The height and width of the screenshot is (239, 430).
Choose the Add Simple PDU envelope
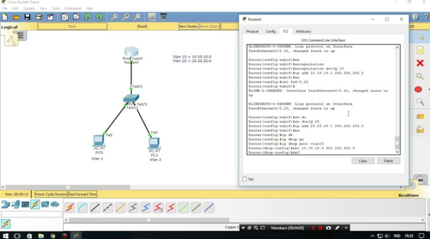click(x=420, y=117)
